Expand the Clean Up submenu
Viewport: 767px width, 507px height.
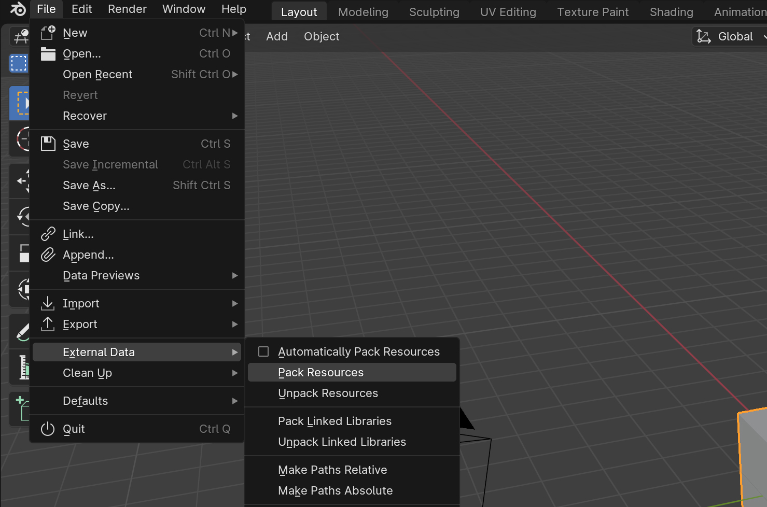pyautogui.click(x=235, y=373)
